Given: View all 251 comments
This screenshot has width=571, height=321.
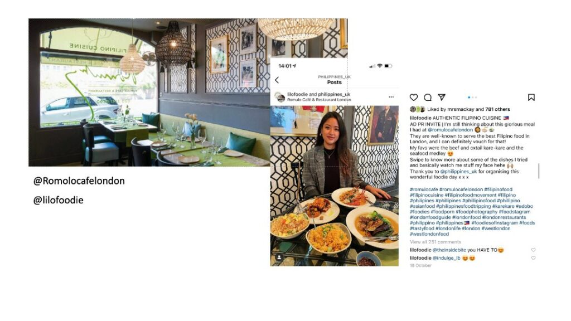Looking at the screenshot, I should (435, 242).
